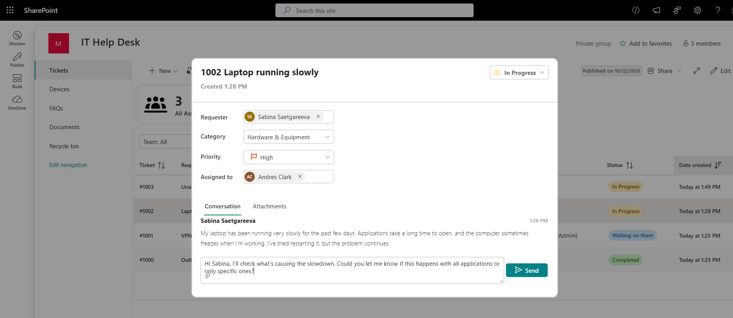Open the In Progress status dropdown
This screenshot has height=318, width=733.
[x=519, y=73]
